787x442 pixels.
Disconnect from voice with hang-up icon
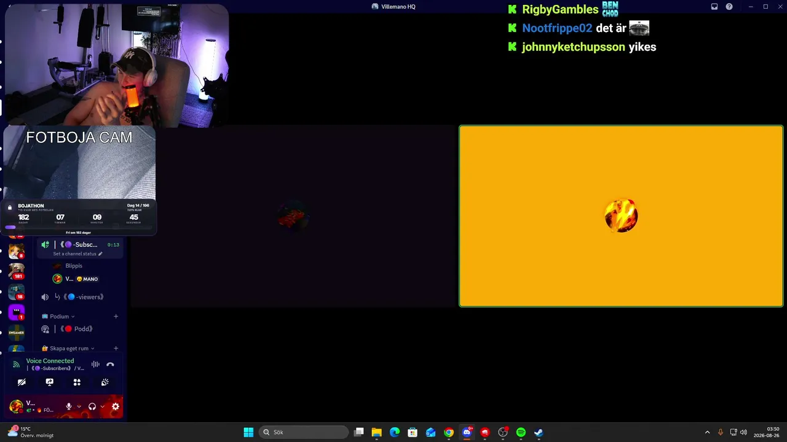(110, 365)
